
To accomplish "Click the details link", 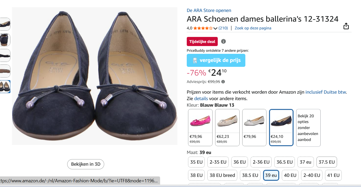I will point(201,98).
